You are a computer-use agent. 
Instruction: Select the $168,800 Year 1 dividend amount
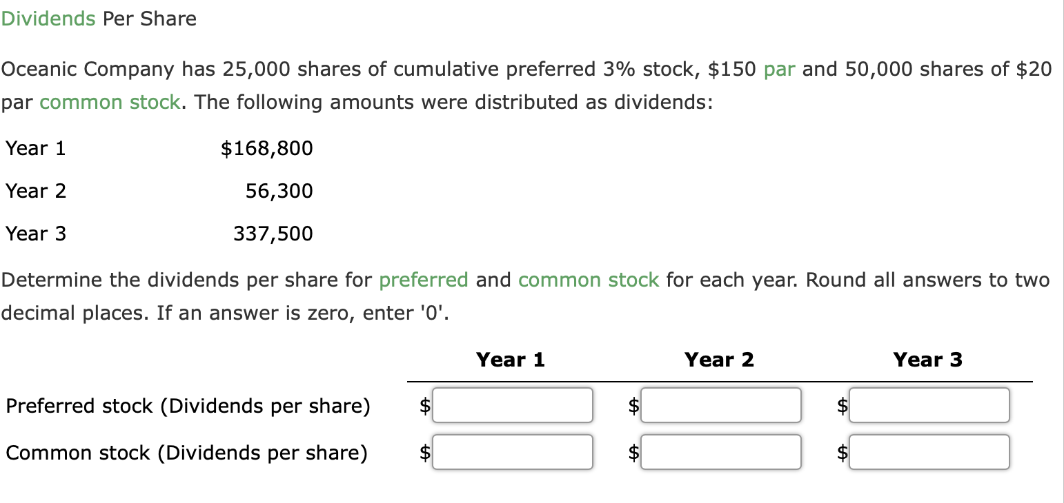[x=266, y=148]
